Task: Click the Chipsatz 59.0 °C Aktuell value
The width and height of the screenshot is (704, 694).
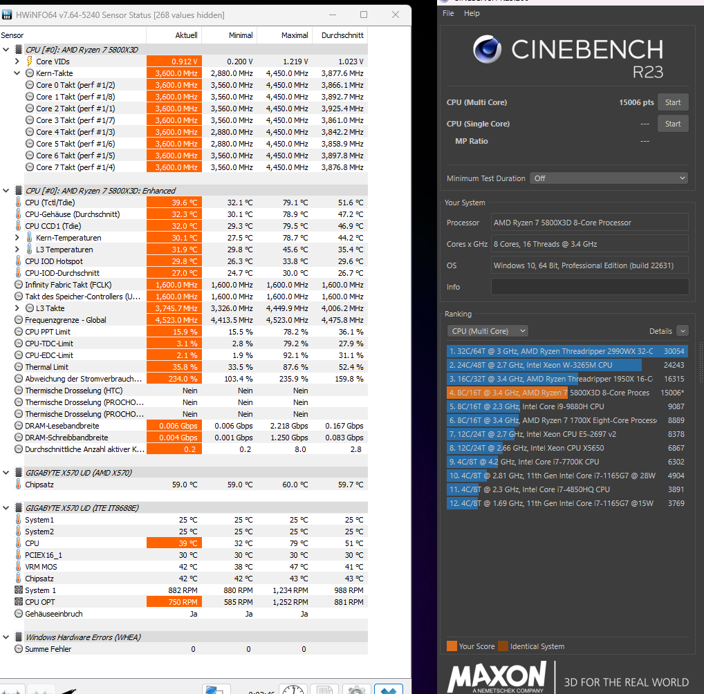Action: (185, 485)
